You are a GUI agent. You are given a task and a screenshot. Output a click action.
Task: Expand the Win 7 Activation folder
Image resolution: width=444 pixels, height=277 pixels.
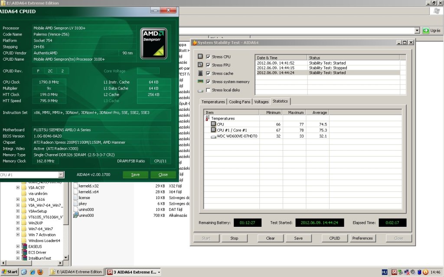click(18, 235)
